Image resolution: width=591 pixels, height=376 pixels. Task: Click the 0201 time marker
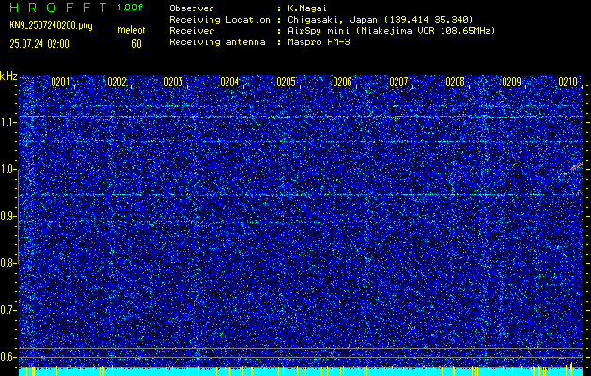pos(60,82)
